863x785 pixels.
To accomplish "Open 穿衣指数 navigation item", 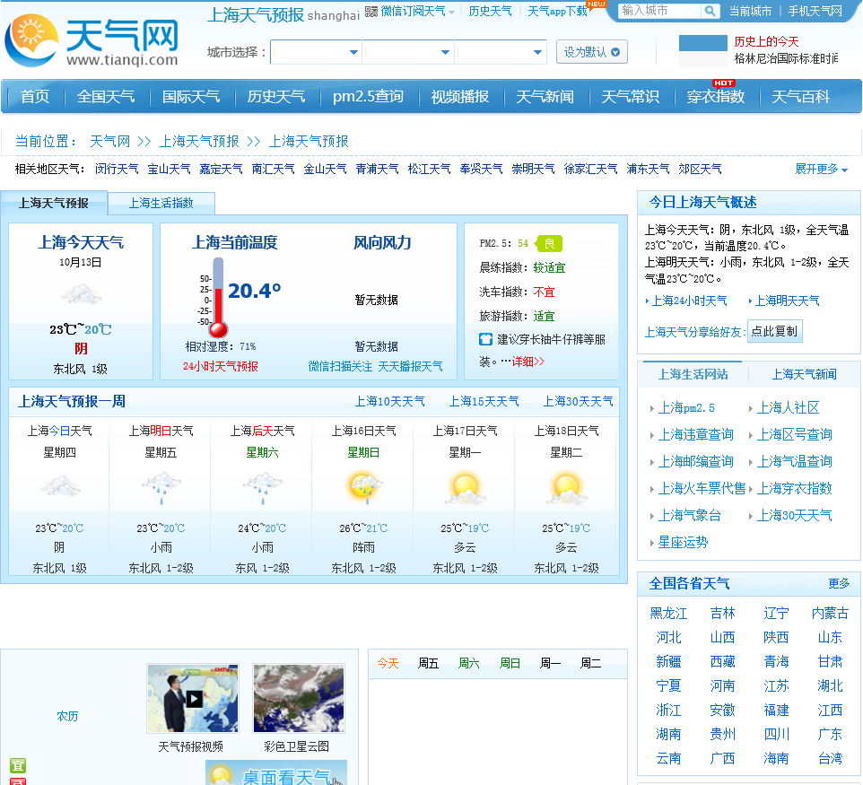I will pyautogui.click(x=716, y=97).
